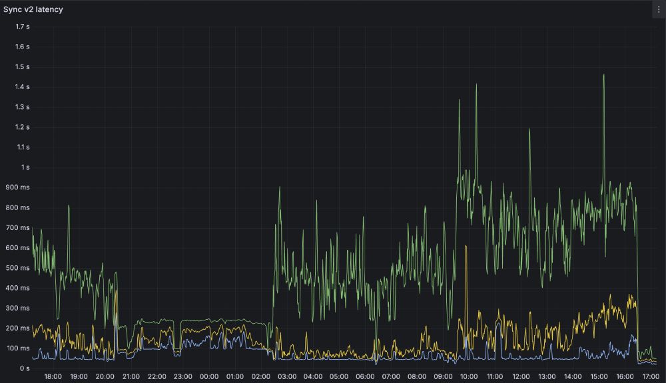Screen dimensions: 666x383
Task: Click the 'Sync v2 latency' panel title
Action: point(33,9)
